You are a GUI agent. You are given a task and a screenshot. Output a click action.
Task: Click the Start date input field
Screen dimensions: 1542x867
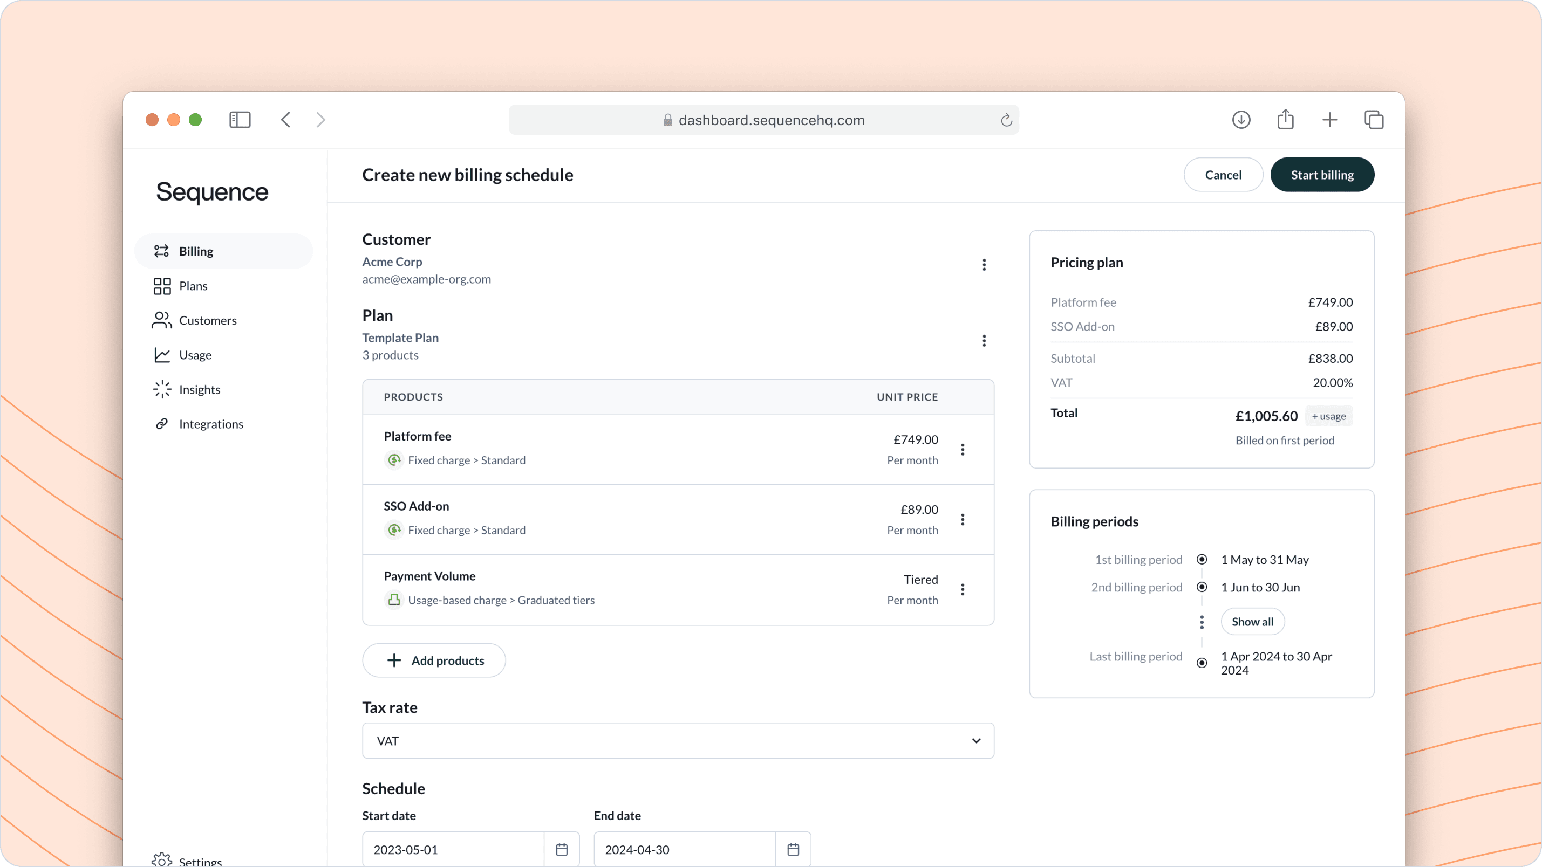click(453, 849)
